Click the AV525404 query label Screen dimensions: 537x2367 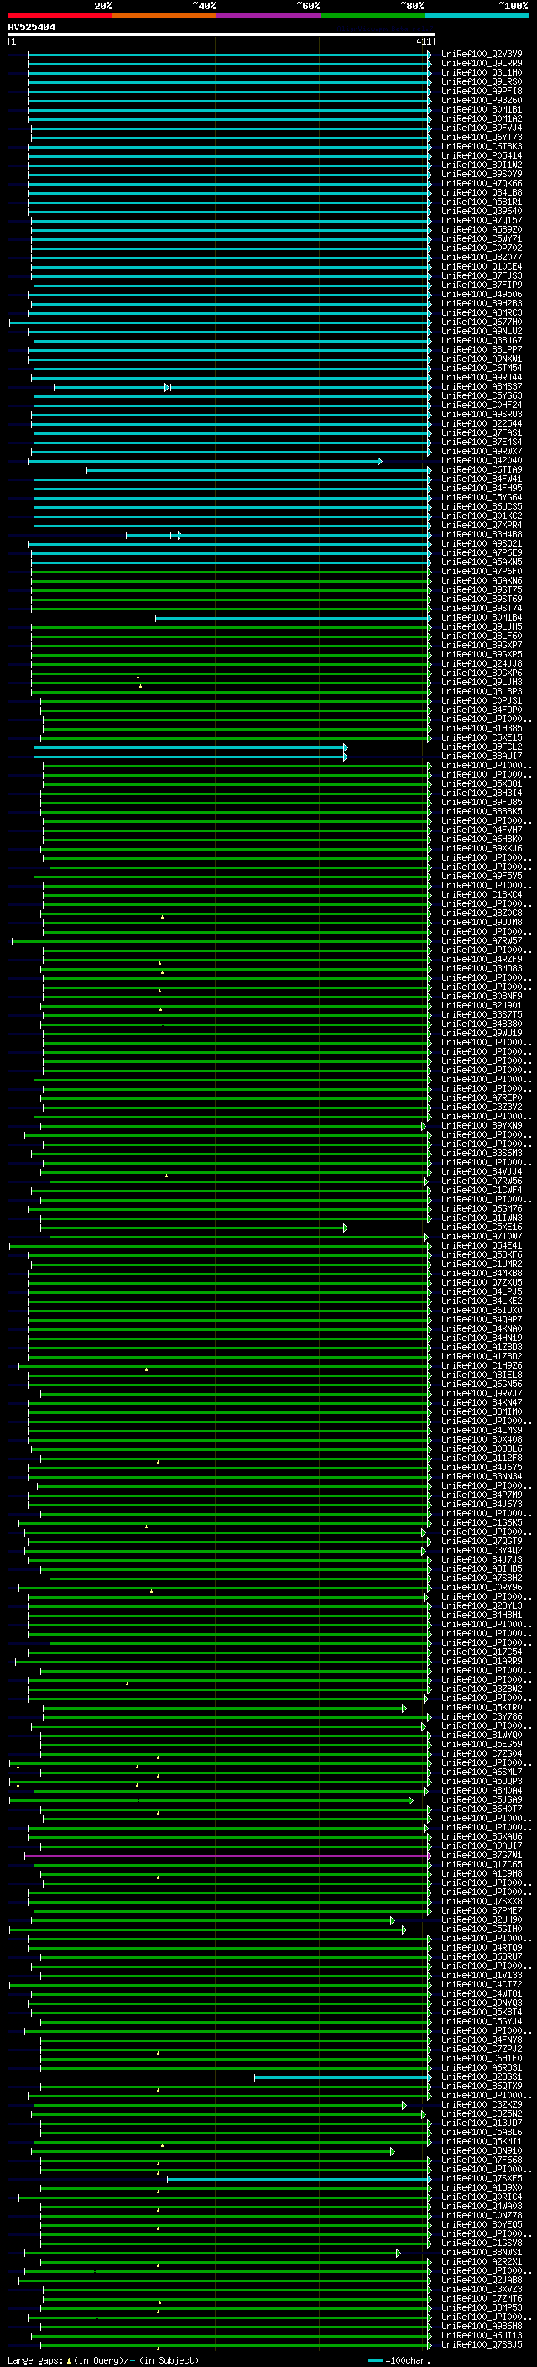click(31, 28)
